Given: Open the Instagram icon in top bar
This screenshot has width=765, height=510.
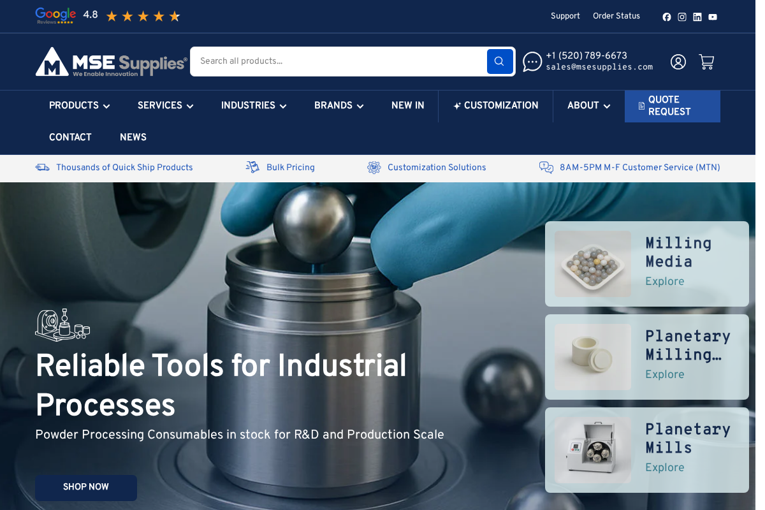Looking at the screenshot, I should 682,17.
